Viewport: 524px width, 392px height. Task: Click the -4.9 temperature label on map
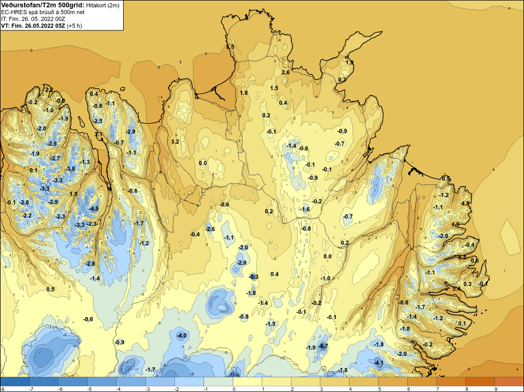[x=94, y=209]
